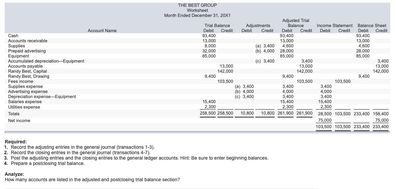
Task: Click requirement 3 about posting to general ledger
Action: pos(136,158)
